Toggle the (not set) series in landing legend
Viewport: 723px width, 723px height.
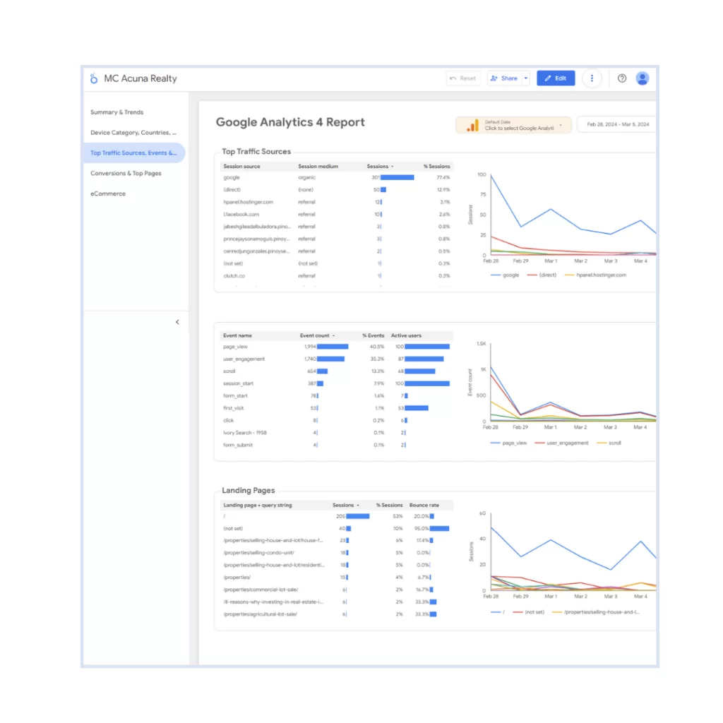[x=529, y=612]
